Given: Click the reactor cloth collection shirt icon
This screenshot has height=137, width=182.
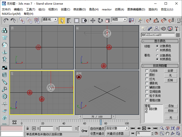Looking at the screenshot, I should coord(5,38).
